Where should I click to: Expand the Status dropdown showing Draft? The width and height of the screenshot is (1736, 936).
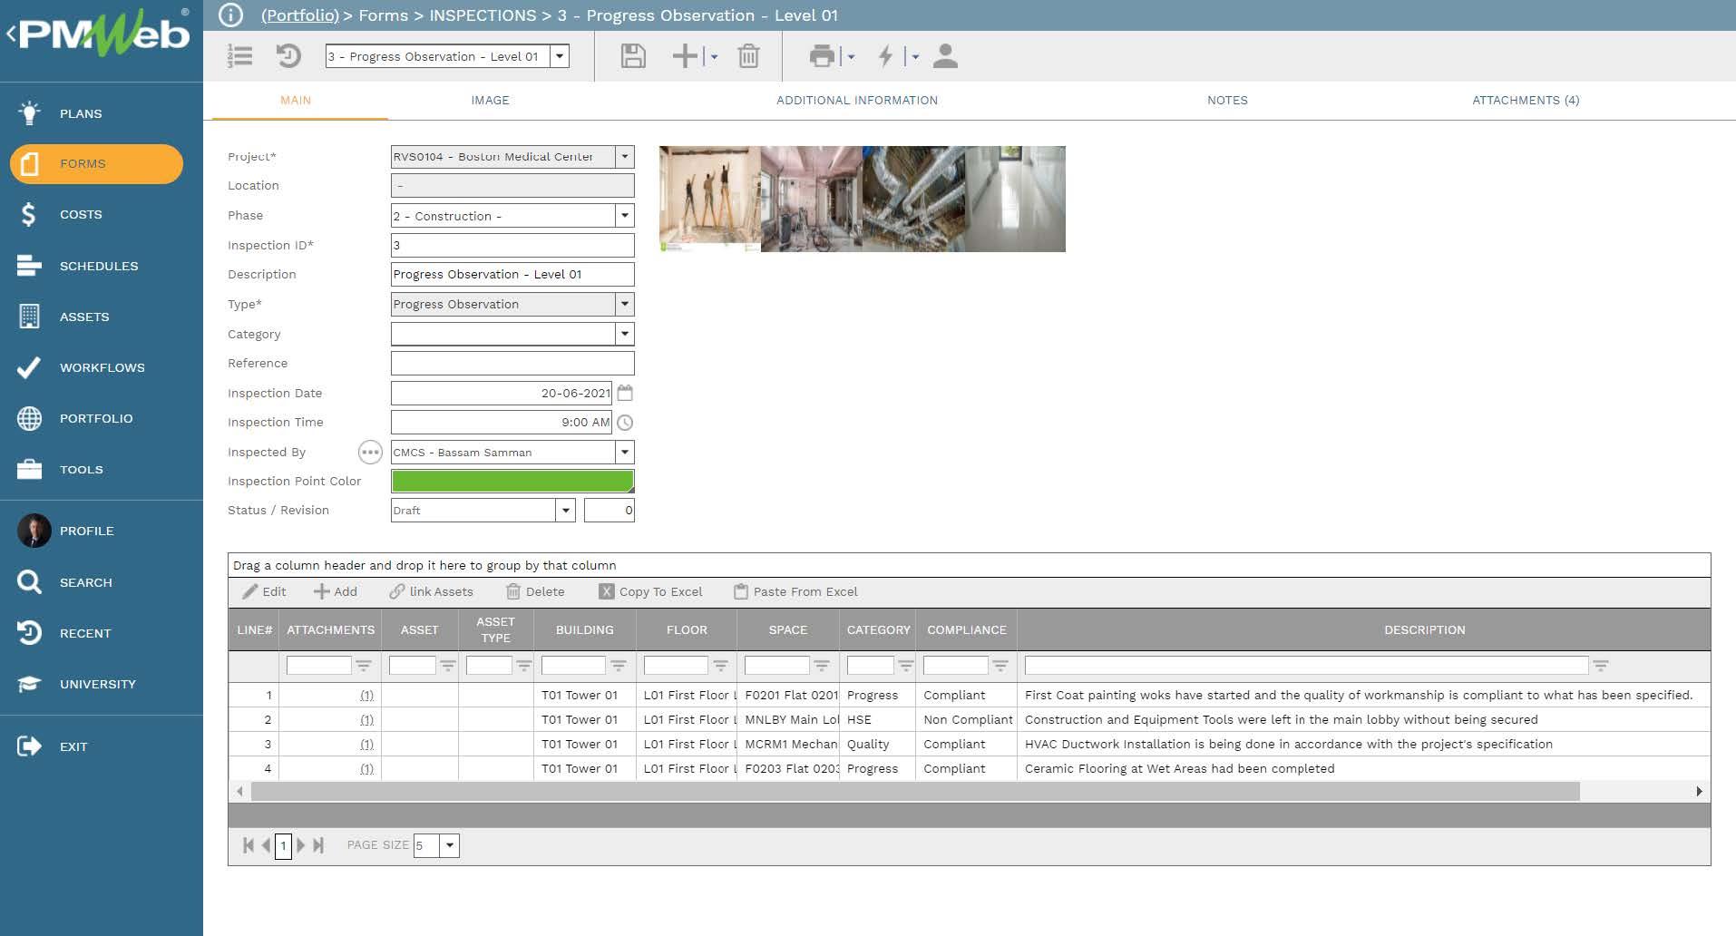coord(565,511)
